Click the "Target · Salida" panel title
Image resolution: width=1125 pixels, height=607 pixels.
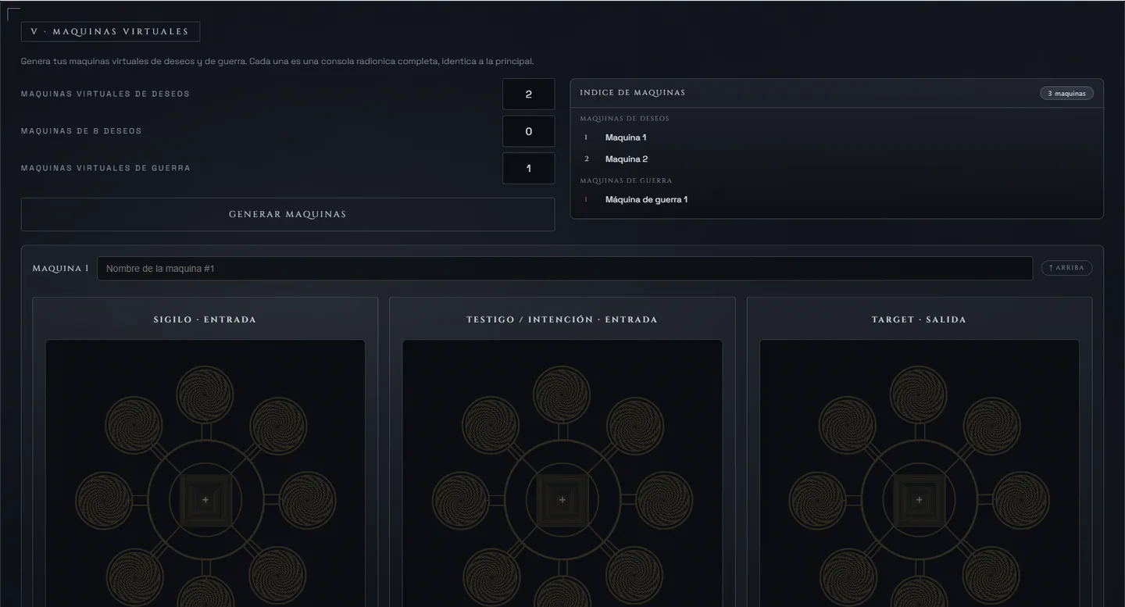tap(919, 320)
